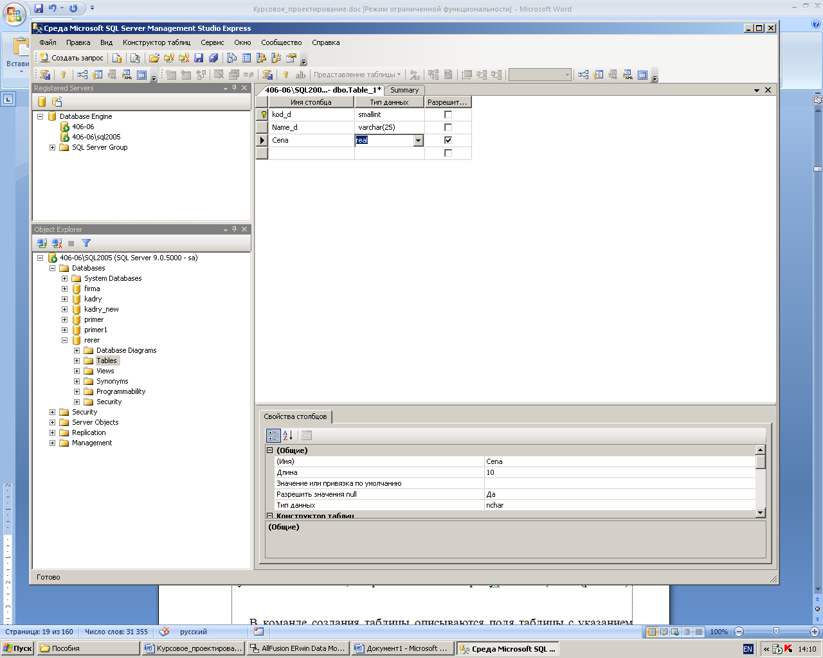The height and width of the screenshot is (658, 823).
Task: Switch to Документ1 Microsoft Word taskbar button
Action: [x=402, y=648]
